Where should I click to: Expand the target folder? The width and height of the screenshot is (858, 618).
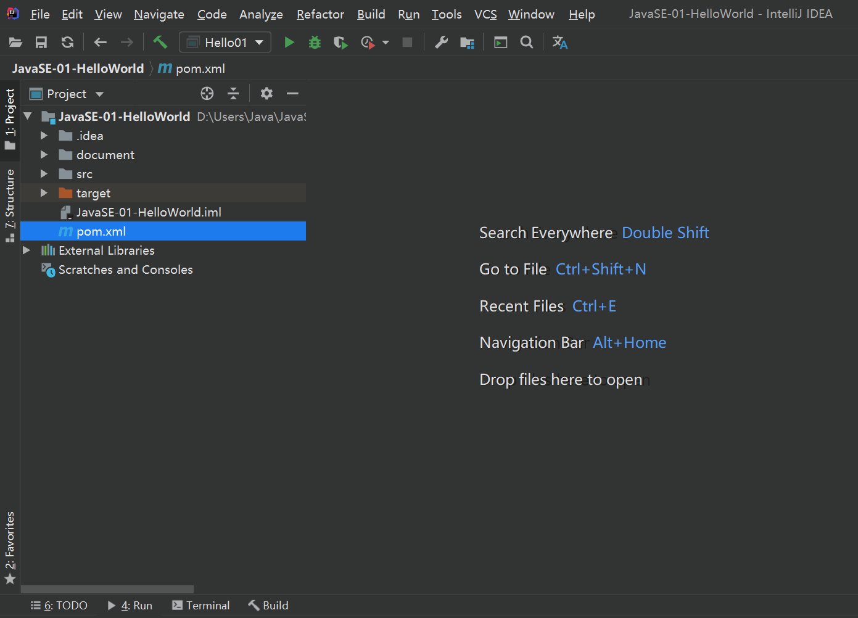[x=44, y=193]
